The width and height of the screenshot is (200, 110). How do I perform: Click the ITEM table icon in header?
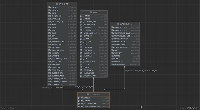pyautogui.click(x=91, y=12)
